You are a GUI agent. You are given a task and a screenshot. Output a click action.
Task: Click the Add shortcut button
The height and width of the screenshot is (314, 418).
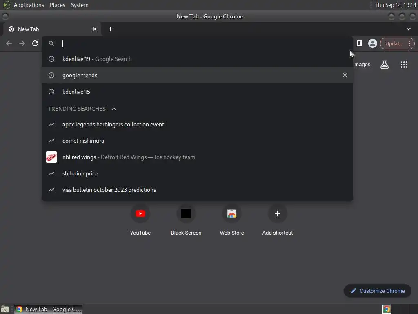[x=278, y=220]
